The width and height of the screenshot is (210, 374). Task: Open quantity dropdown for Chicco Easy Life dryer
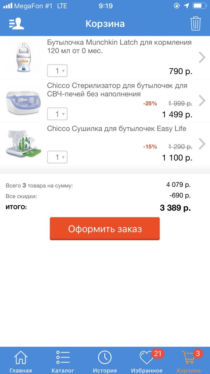point(57,157)
